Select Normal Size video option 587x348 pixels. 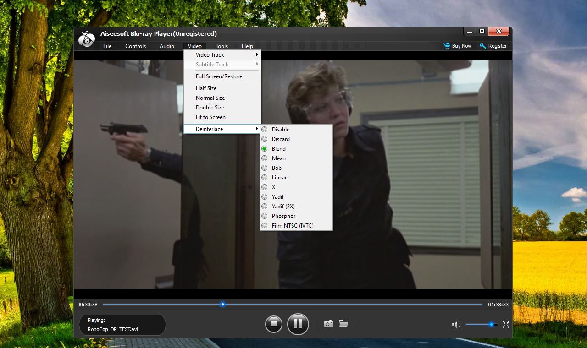pos(222,98)
